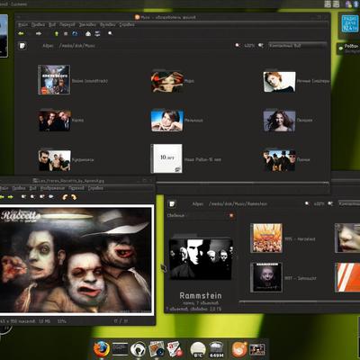
Task: Open the Home folder from file manager toolbar
Action: [88, 33]
